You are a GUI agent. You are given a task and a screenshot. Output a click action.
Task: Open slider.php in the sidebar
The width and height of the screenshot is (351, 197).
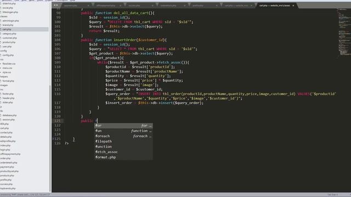coord(8,102)
